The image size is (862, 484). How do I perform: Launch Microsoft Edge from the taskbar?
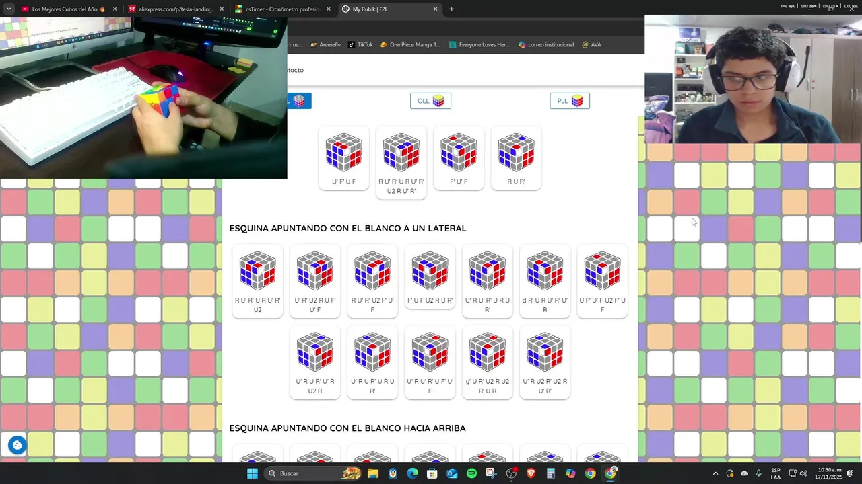click(x=412, y=473)
